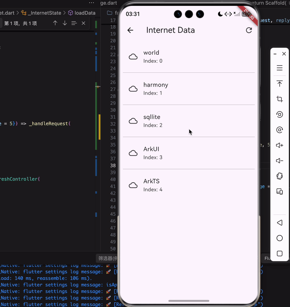Click line number 38 in the gutter
The height and width of the screenshot is (307, 290).
[x=113, y=166]
